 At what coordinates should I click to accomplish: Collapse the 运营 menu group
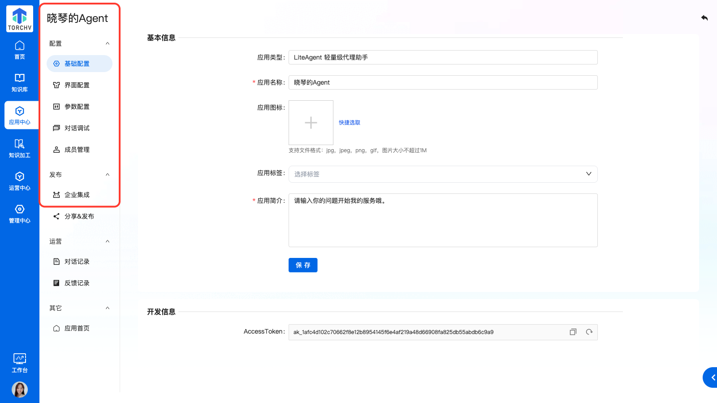tap(108, 241)
